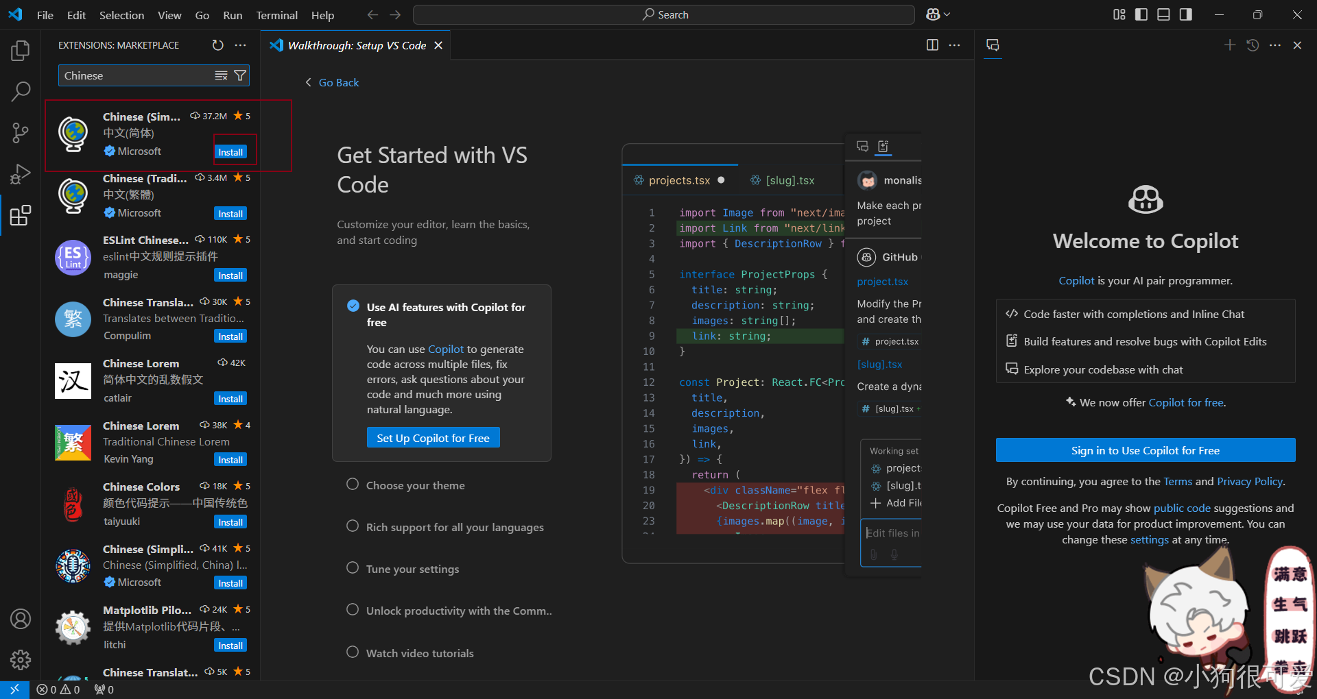Open the Search view in activity bar

pos(21,91)
